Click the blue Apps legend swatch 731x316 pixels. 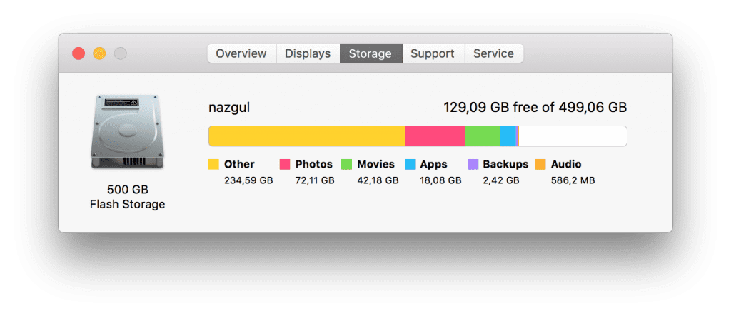(410, 164)
